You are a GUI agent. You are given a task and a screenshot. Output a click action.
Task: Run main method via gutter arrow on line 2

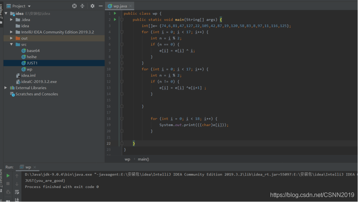[115, 20]
